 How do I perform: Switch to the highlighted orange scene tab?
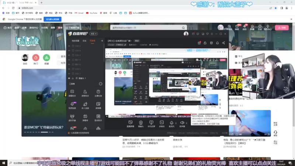(93, 41)
